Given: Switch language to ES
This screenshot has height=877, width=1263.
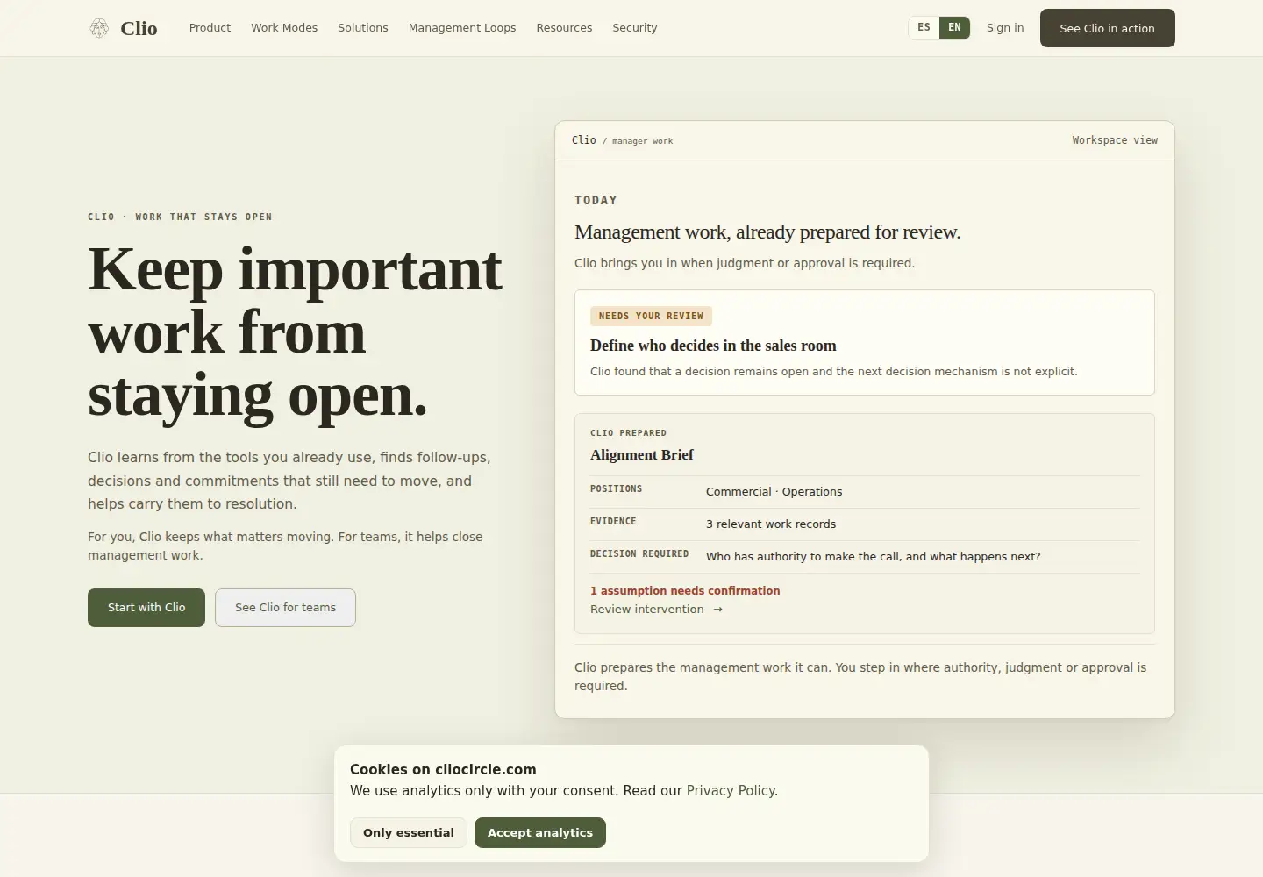Looking at the screenshot, I should click(924, 28).
